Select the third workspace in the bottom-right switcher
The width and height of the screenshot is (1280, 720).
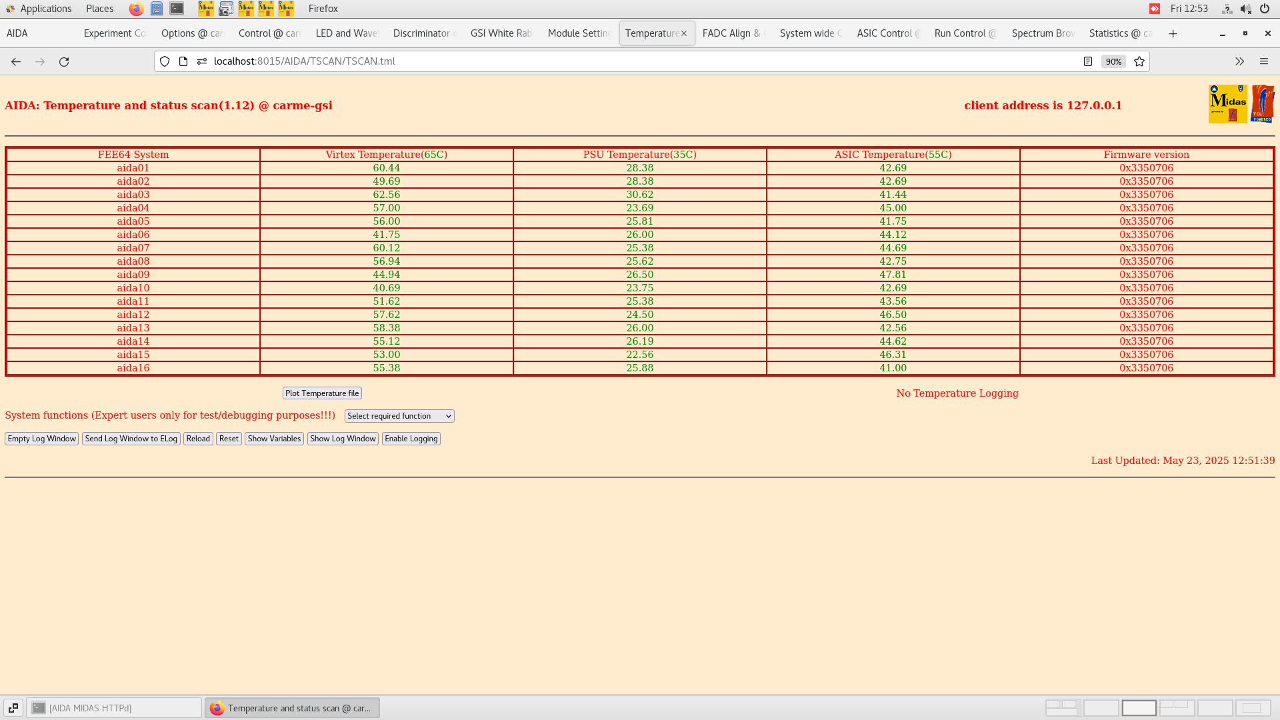[x=1139, y=707]
